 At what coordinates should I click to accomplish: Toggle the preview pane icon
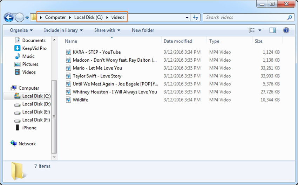click(x=272, y=30)
